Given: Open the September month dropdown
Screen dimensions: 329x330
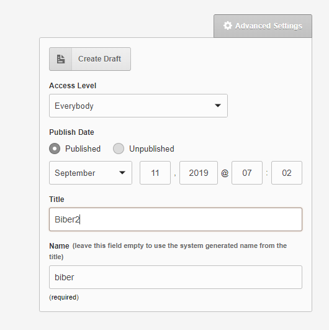Looking at the screenshot, I should (x=91, y=173).
